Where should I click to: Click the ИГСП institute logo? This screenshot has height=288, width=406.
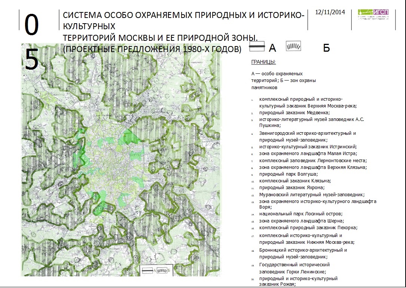(x=373, y=15)
